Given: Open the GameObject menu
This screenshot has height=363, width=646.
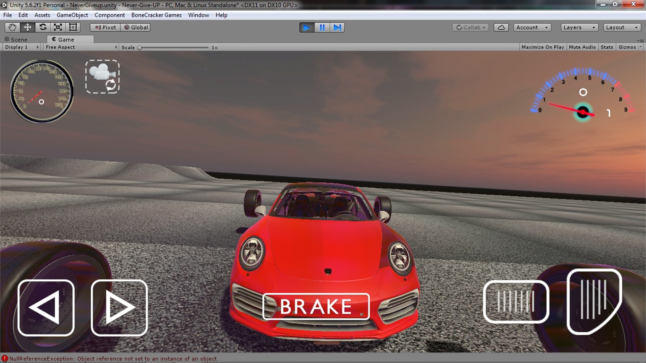Looking at the screenshot, I should (x=72, y=15).
